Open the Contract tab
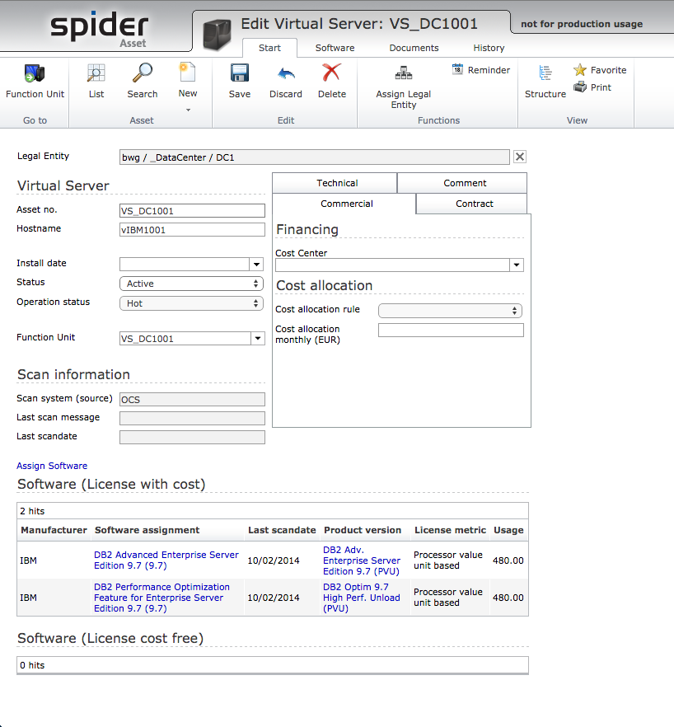 coord(475,204)
